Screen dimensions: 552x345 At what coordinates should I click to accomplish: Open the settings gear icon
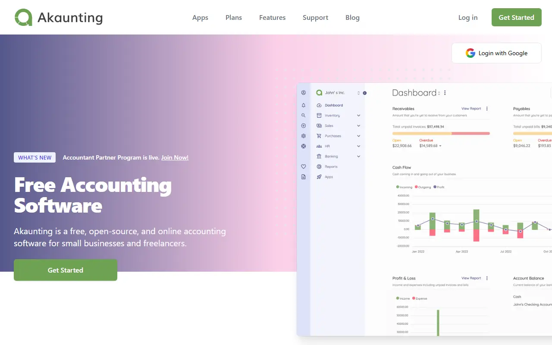point(304,136)
